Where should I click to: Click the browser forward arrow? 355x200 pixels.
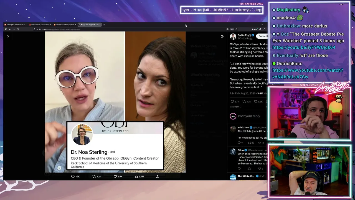click(x=14, y=29)
